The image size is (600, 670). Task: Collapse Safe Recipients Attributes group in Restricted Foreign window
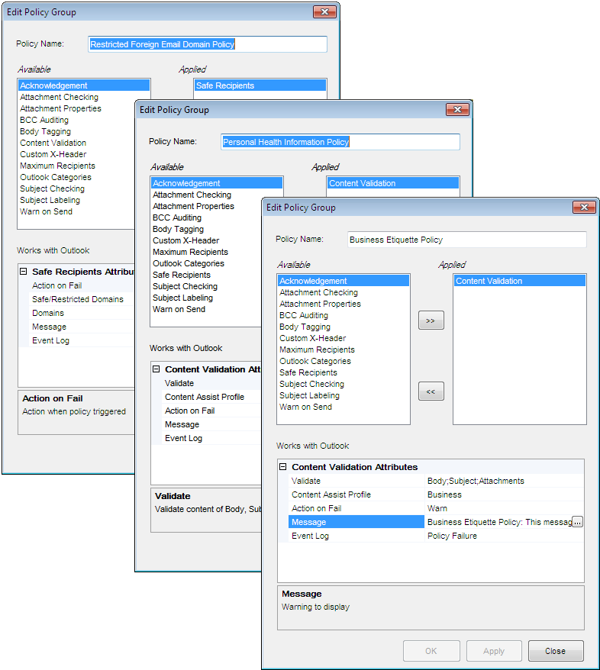[24, 272]
